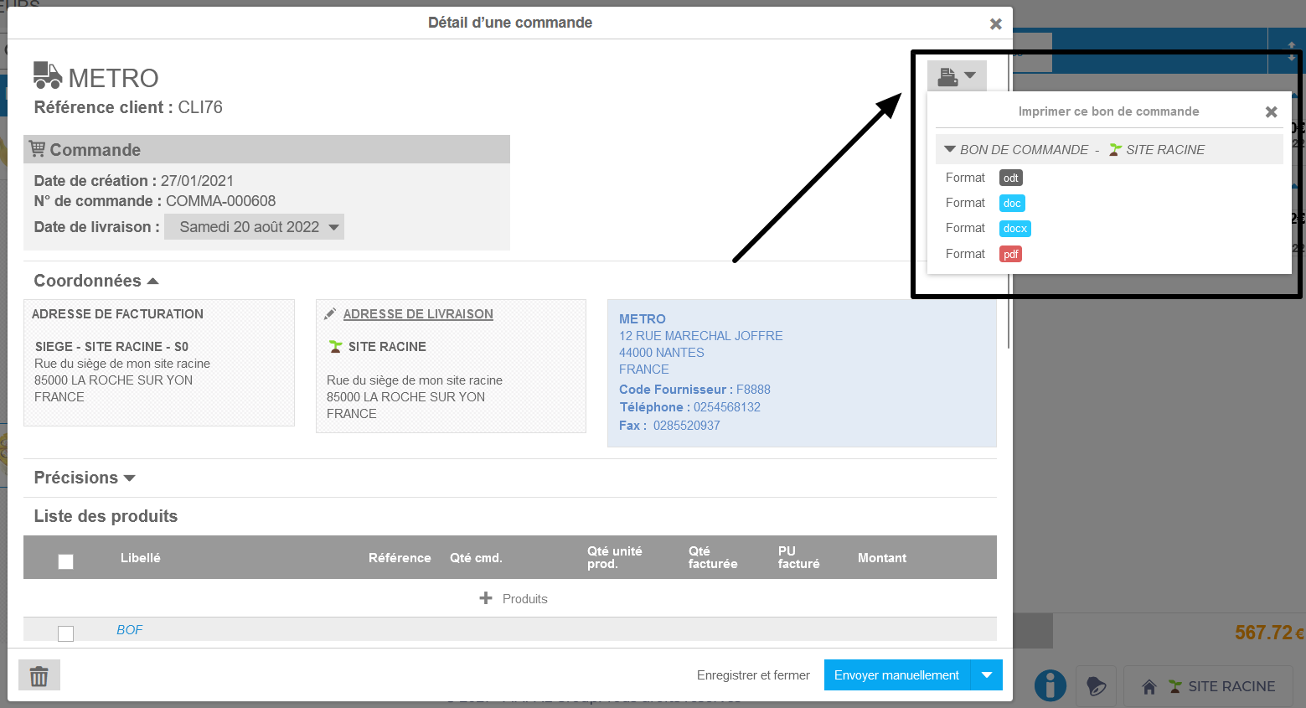Screen dimensions: 1306x708
Task: Open the send options arrow next to Envoyer
Action: 987,675
